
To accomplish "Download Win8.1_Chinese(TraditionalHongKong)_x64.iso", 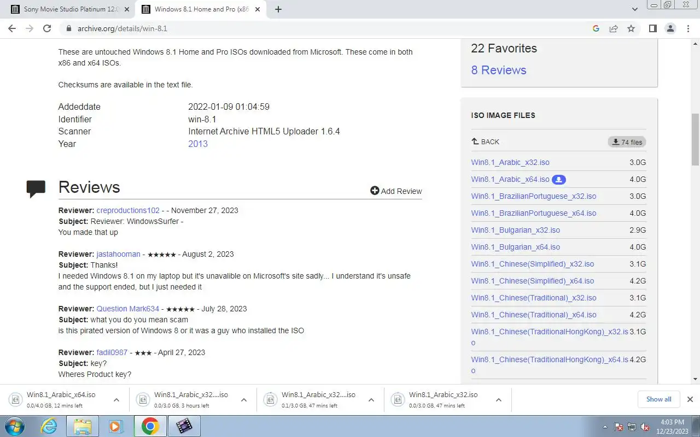I will tap(550, 365).
